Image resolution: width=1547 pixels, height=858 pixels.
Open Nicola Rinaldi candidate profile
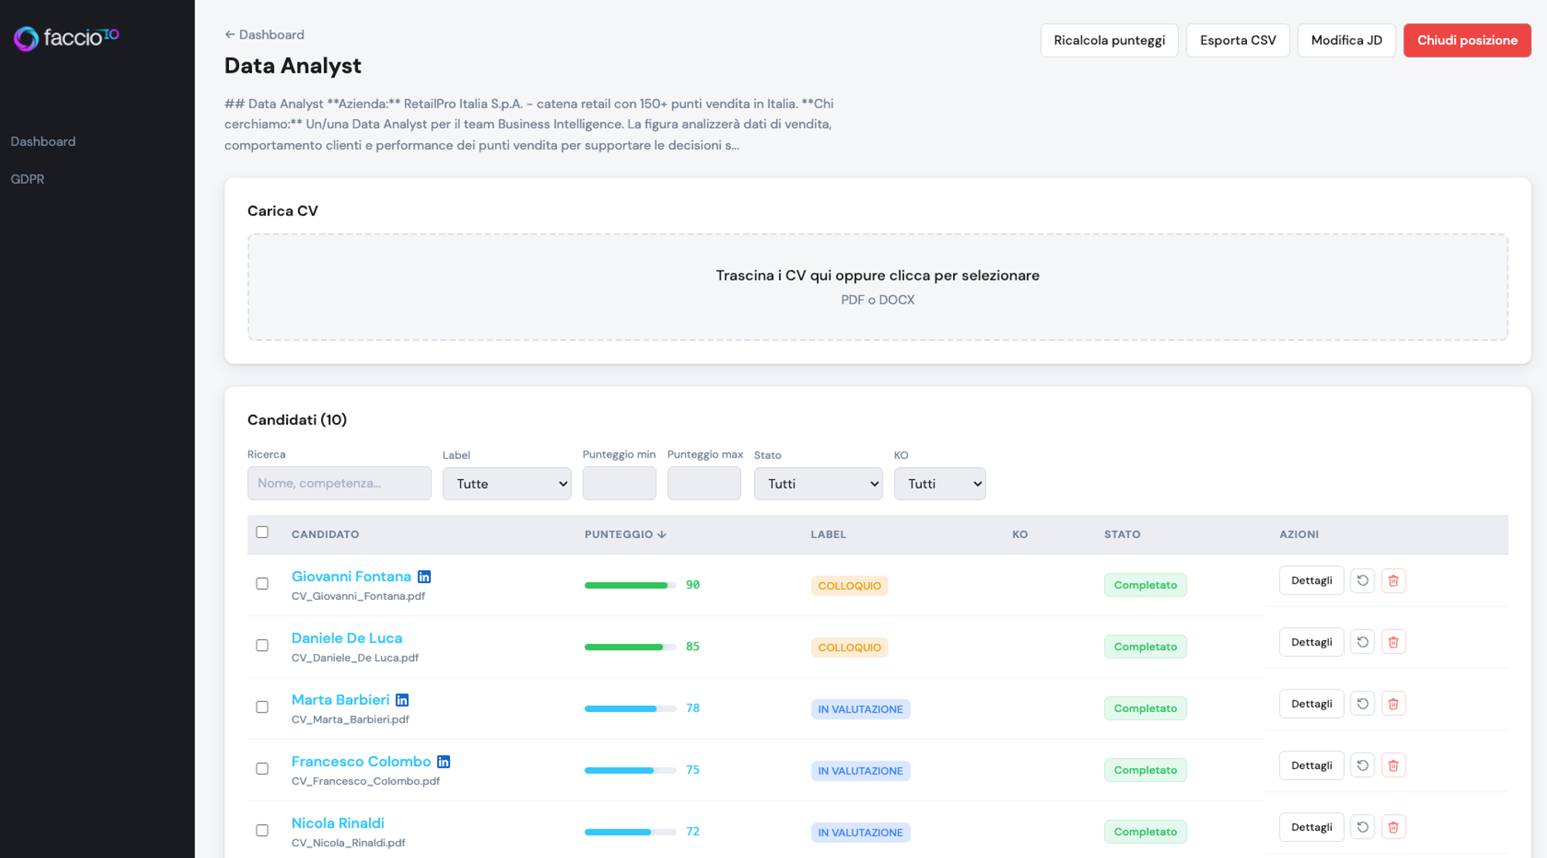click(338, 824)
